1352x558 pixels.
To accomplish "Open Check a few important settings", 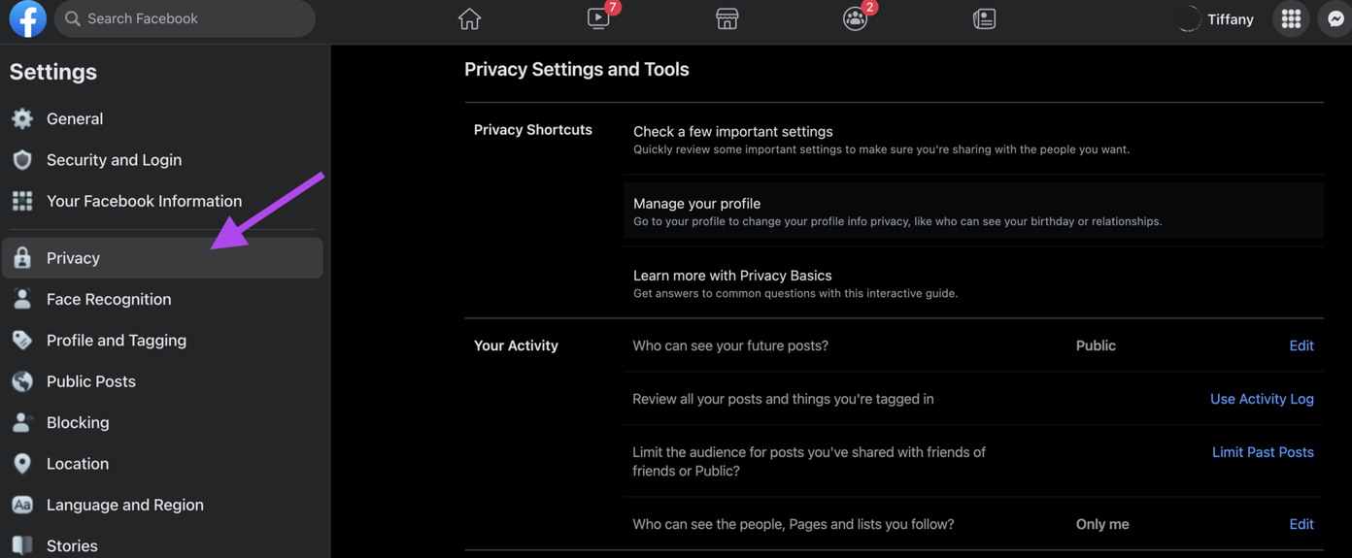I will pyautogui.click(x=973, y=140).
